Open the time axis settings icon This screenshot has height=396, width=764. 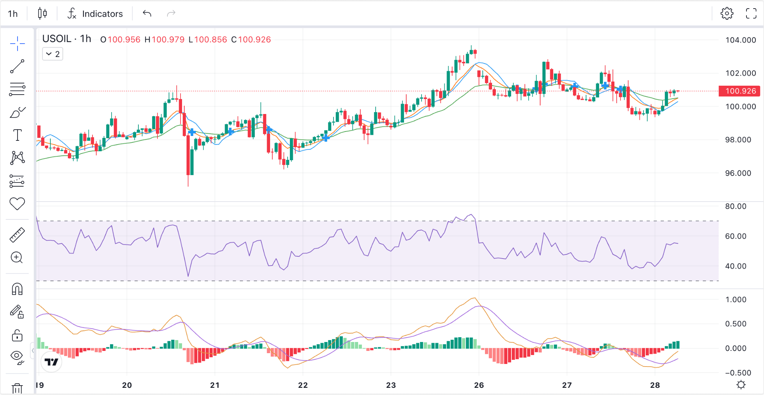tap(741, 385)
